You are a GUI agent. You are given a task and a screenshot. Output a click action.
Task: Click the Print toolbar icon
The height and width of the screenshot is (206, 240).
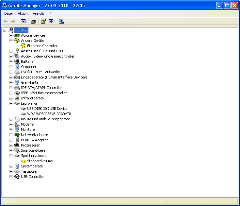point(33,21)
